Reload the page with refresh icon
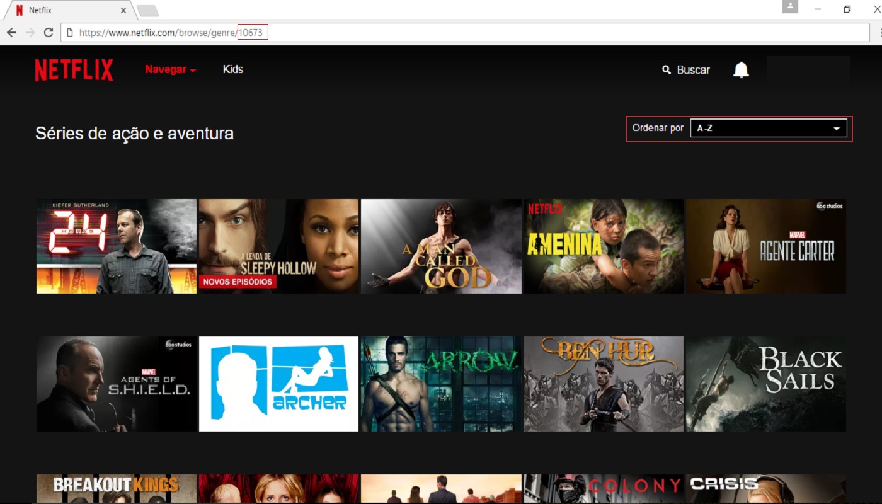882x504 pixels. pyautogui.click(x=49, y=32)
